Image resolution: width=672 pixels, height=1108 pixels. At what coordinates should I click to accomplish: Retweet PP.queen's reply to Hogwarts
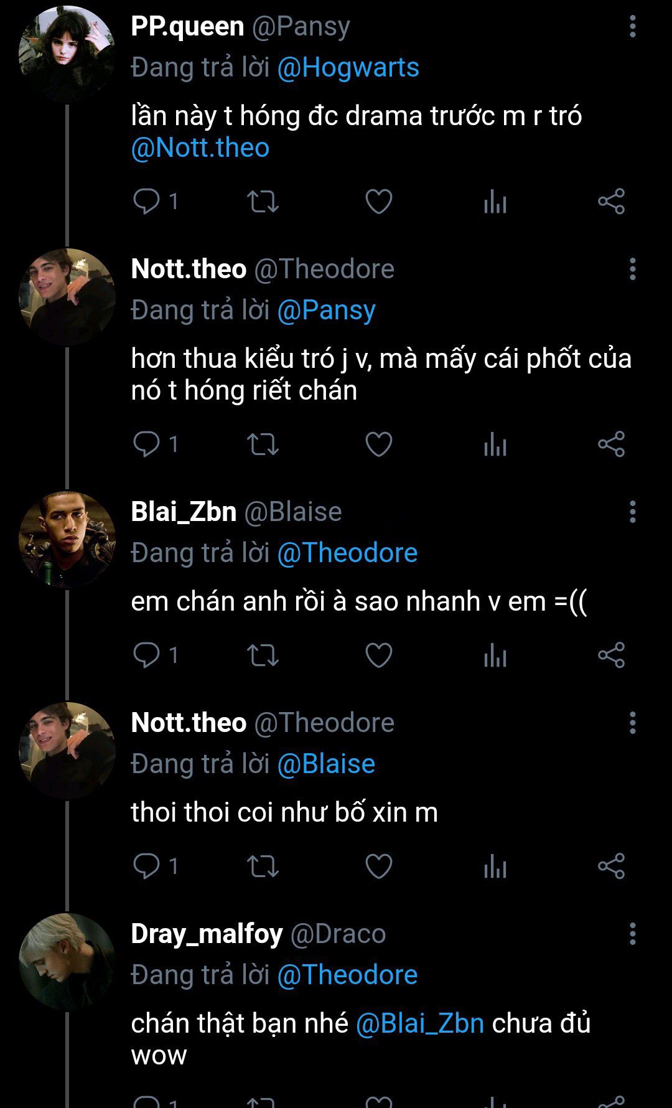pos(263,202)
